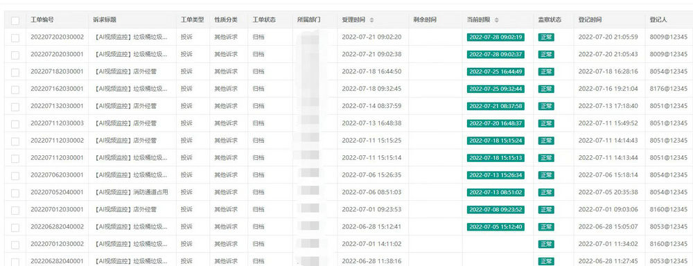Click the 2022-07-05 15:12:40 deadline badge
The image size is (693, 266).
[x=495, y=227]
